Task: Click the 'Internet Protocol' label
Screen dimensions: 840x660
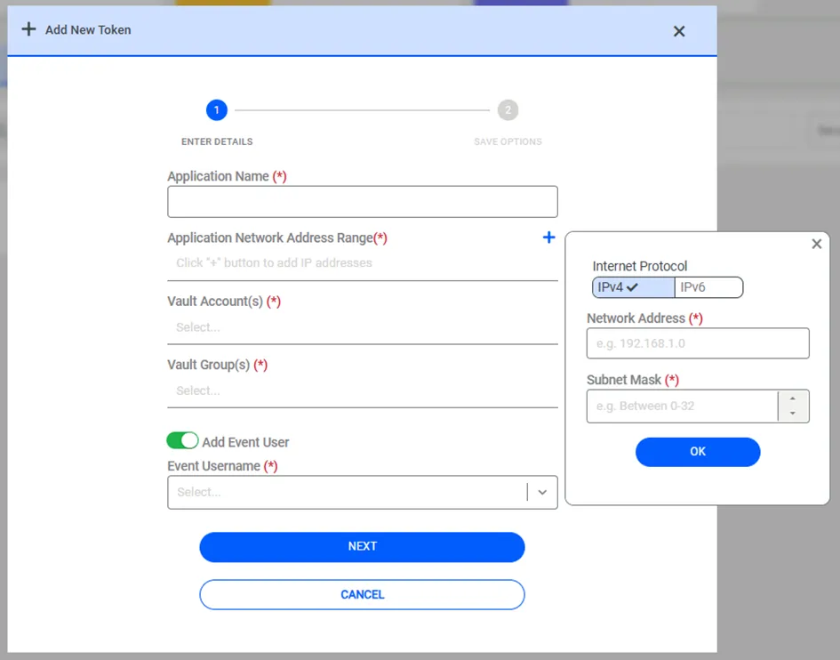Action: click(x=640, y=266)
